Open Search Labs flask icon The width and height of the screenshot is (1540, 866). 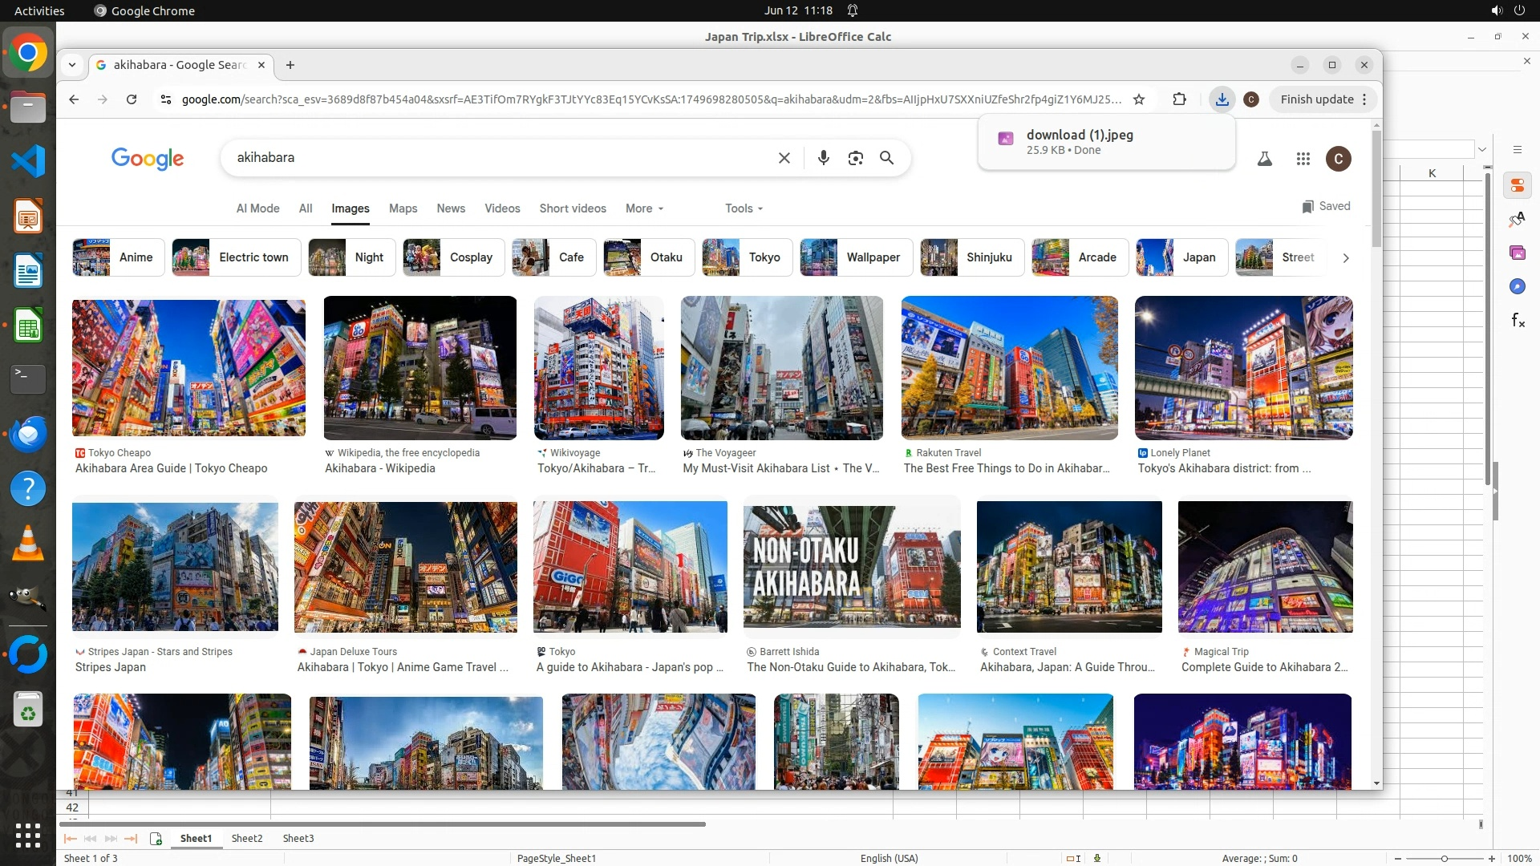[1264, 159]
